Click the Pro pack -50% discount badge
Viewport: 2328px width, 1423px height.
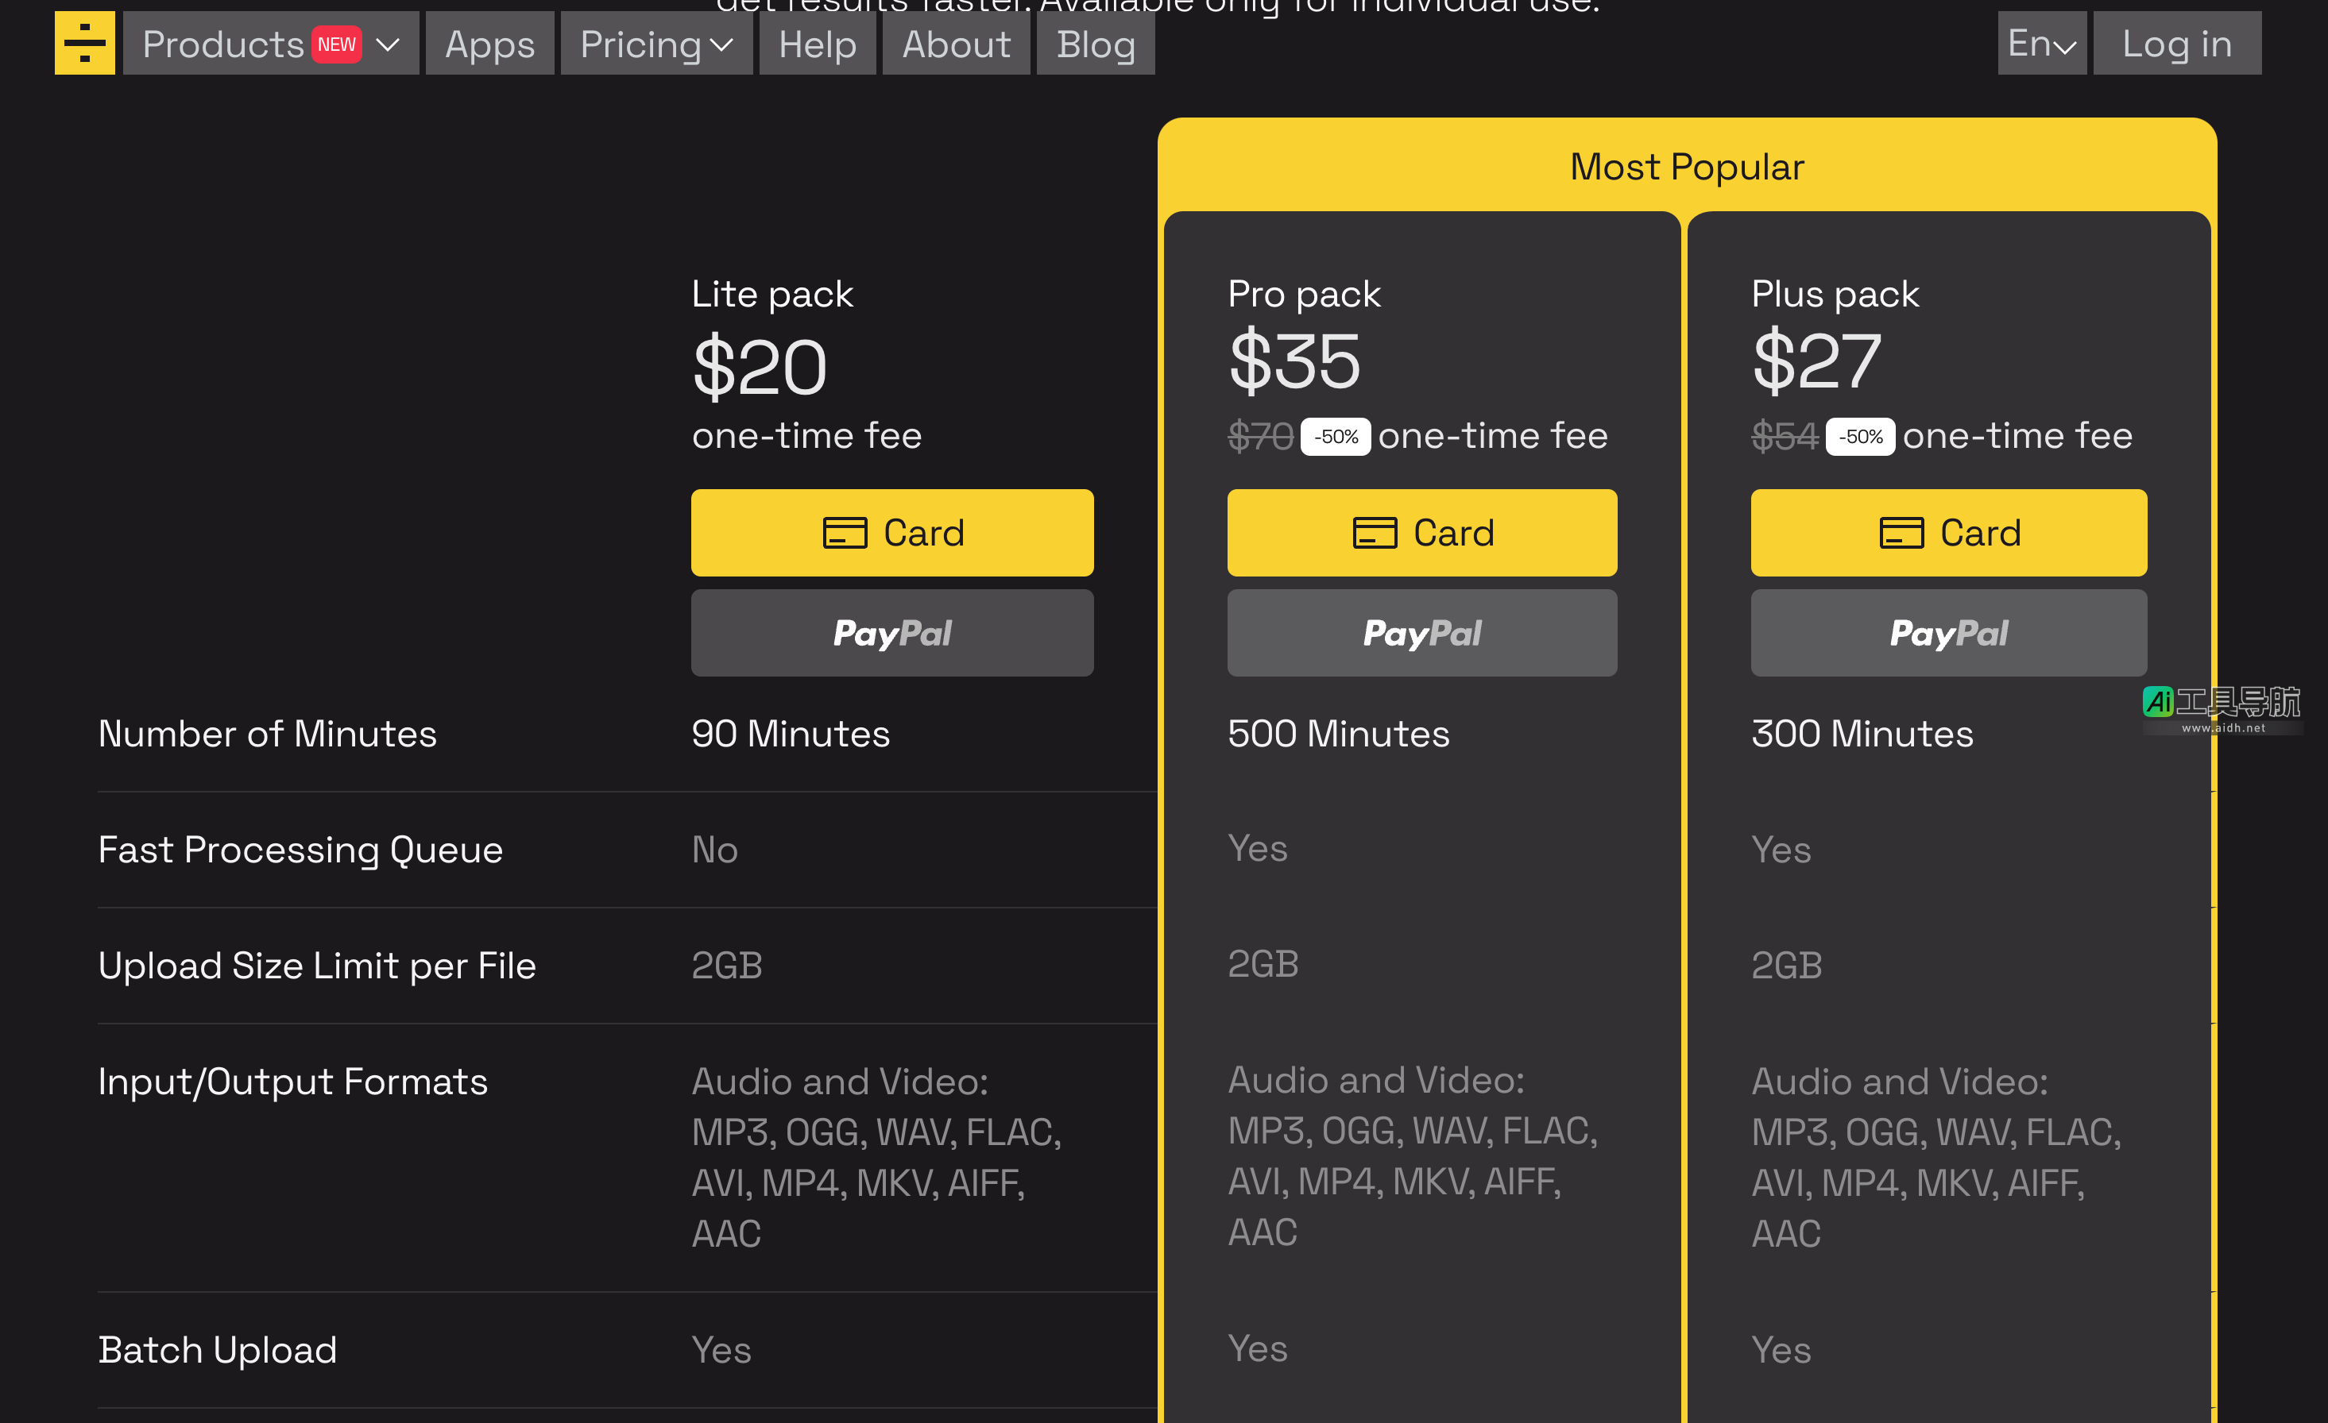[x=1335, y=436]
